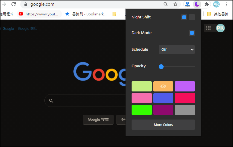Select the crimson red swatch
233x147 pixels.
coord(185,98)
